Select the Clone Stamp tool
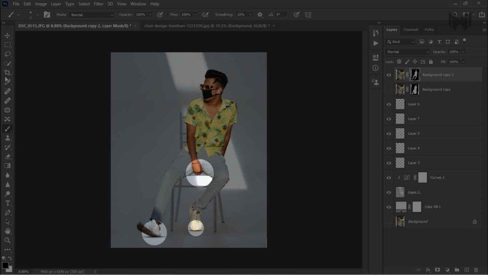This screenshot has height=275, width=488. point(8,138)
